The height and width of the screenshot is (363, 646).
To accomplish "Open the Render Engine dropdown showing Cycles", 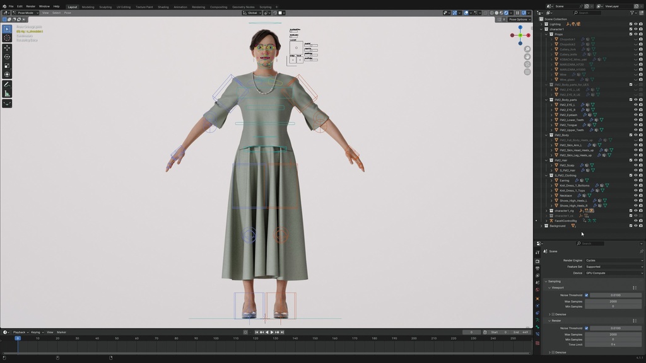I will (x=613, y=260).
